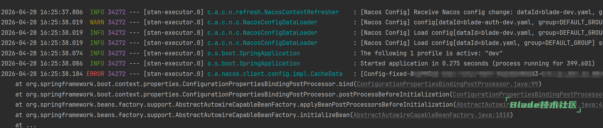Click the NacosContextRefresher logger name
Viewport: 603px width, 128px height.
[x=273, y=12]
